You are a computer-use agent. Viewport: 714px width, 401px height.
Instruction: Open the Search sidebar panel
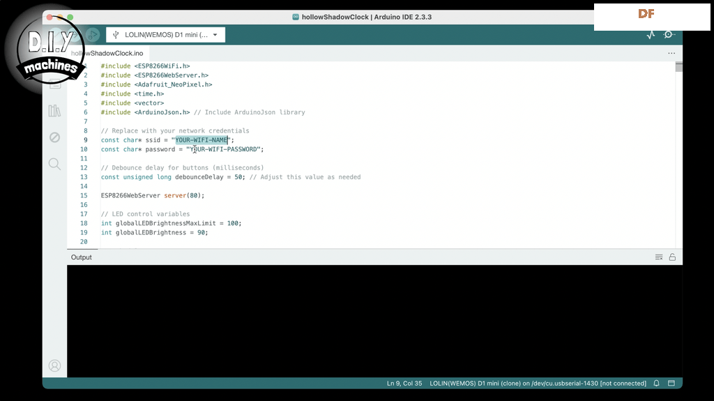tap(54, 164)
